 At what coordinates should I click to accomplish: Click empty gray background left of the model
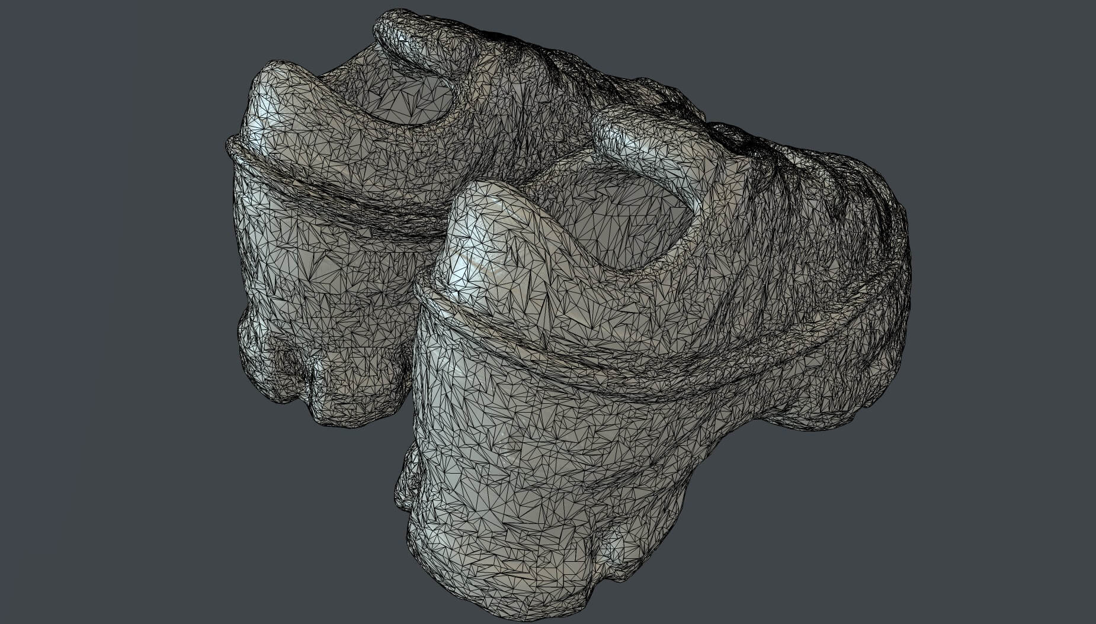[x=107, y=296]
